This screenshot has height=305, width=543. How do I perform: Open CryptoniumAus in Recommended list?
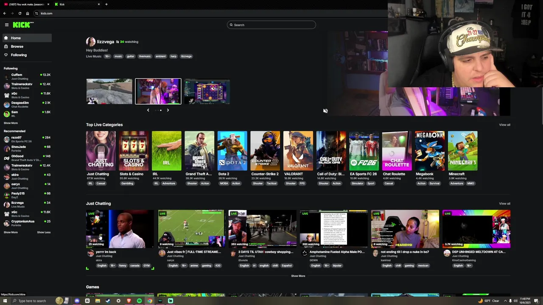click(x=27, y=223)
